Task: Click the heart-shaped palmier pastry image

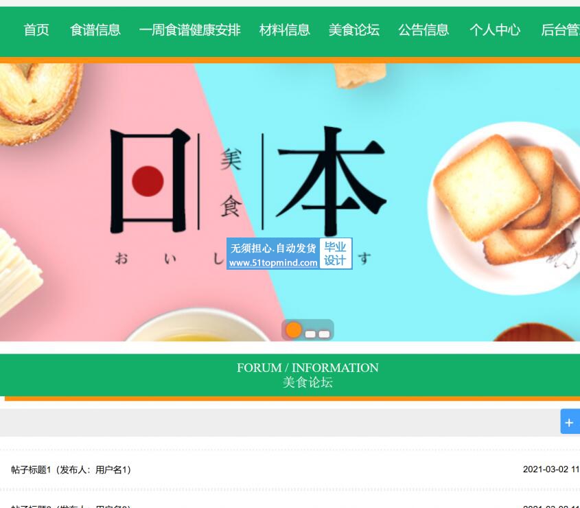Action: click(39, 102)
